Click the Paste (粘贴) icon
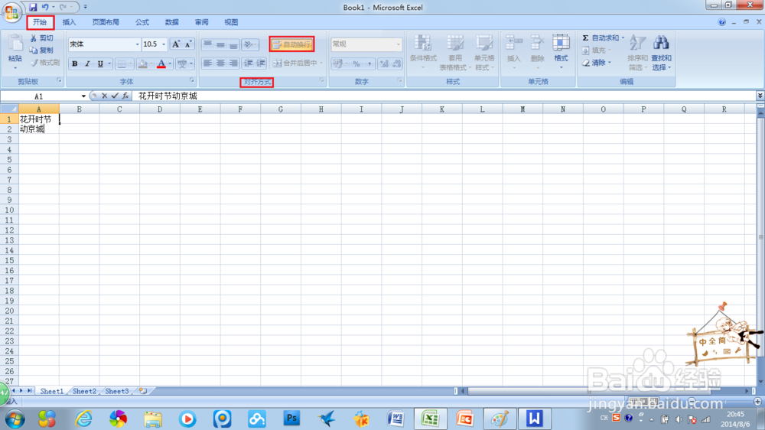765x430 pixels. (x=15, y=44)
